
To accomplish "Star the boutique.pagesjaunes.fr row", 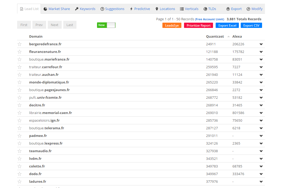I will [x=20, y=90].
